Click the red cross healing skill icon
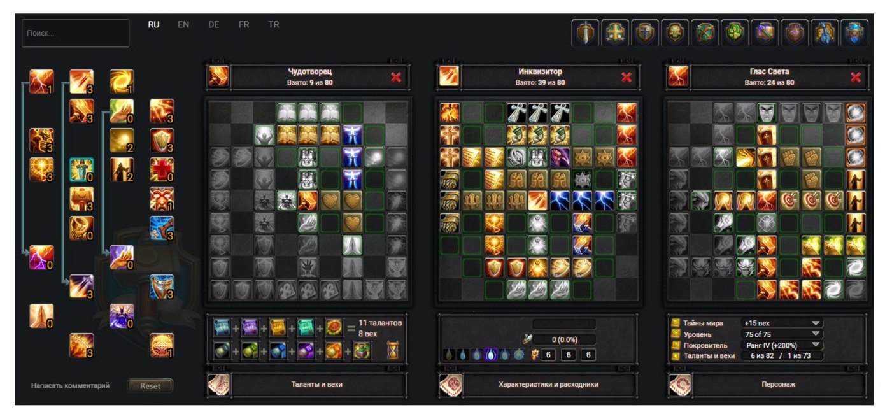Viewport: 892px width, 412px height. pyautogui.click(x=161, y=170)
